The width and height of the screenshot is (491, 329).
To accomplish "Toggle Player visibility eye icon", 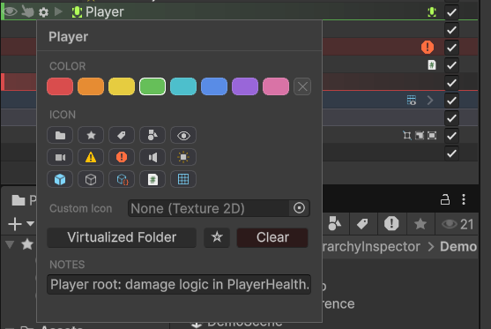I will coord(11,11).
